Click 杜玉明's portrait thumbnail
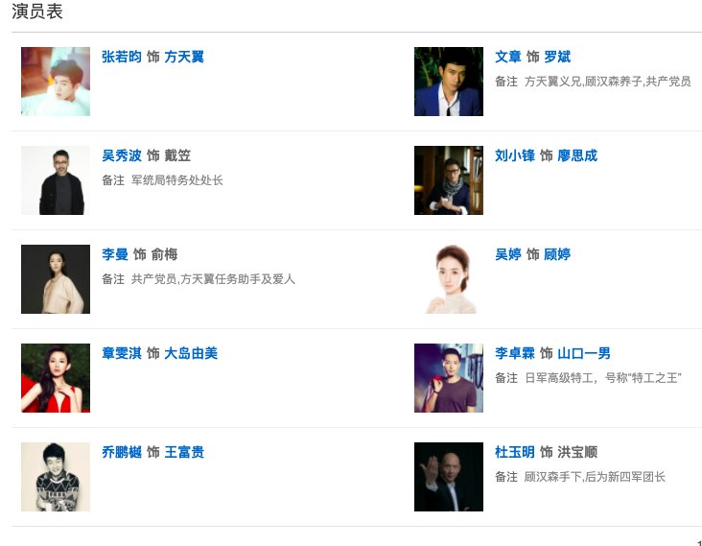This screenshot has height=546, width=702. point(449,477)
